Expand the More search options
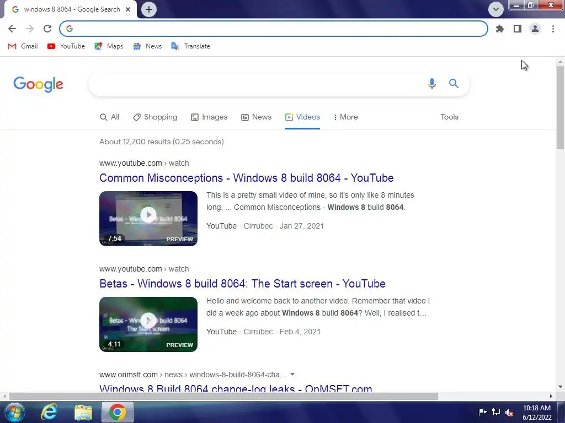This screenshot has width=565, height=423. click(x=345, y=117)
